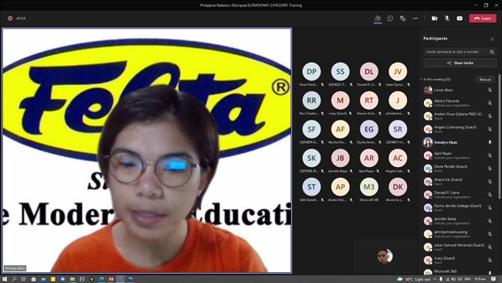
Task: Open the More actions ellipsis menu
Action: pos(416,19)
